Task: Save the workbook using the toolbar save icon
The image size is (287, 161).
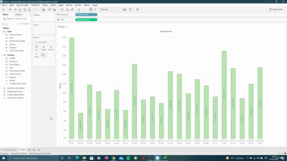Action: click(x=20, y=9)
